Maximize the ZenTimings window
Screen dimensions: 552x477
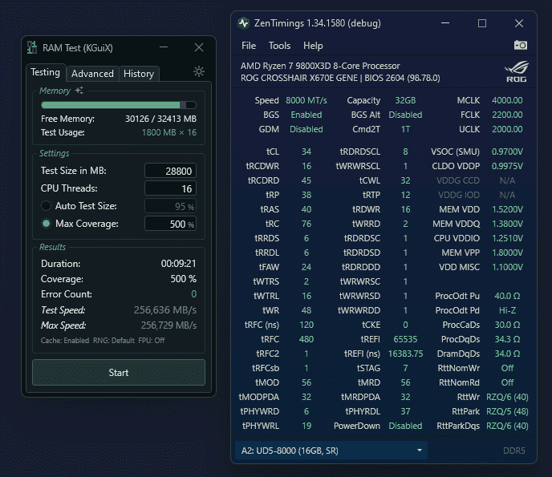pyautogui.click(x=482, y=23)
